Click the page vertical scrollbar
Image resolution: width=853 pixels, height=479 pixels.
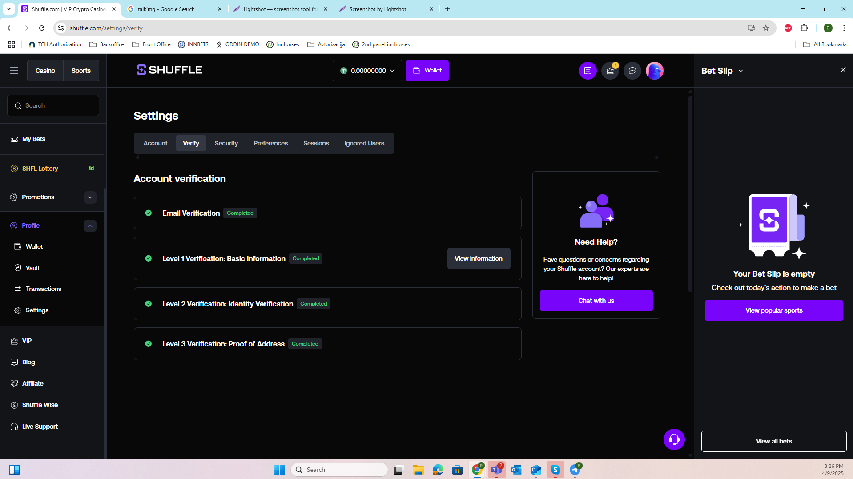click(690, 194)
